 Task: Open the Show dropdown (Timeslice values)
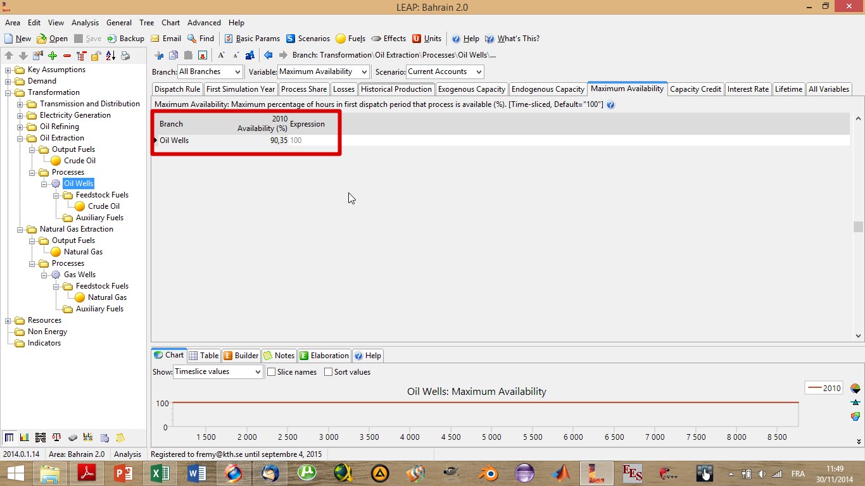coord(217,372)
